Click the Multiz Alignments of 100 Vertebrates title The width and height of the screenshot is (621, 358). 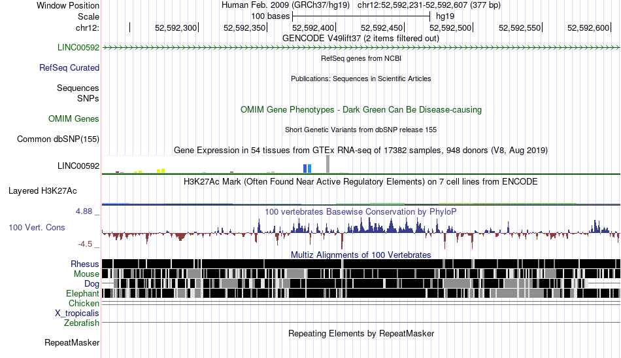pyautogui.click(x=361, y=255)
